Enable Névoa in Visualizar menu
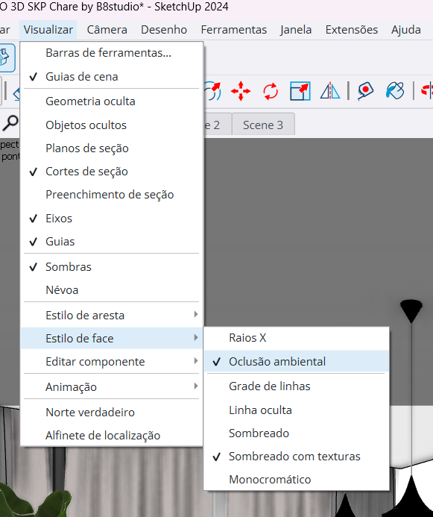 pyautogui.click(x=112, y=290)
